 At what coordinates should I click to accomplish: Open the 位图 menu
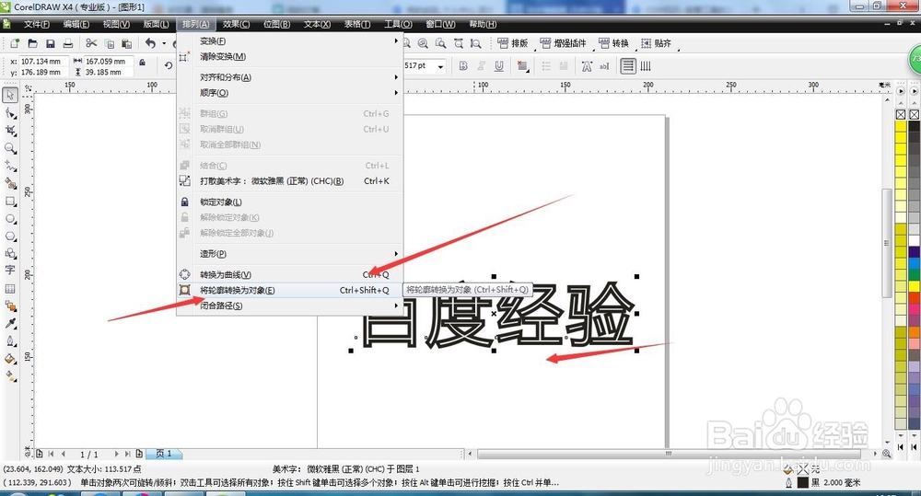coord(276,24)
